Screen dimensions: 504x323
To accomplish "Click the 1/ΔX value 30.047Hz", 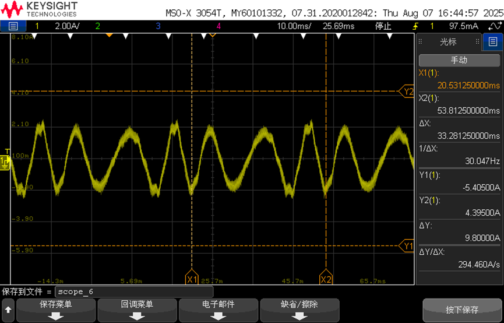I will point(482,161).
